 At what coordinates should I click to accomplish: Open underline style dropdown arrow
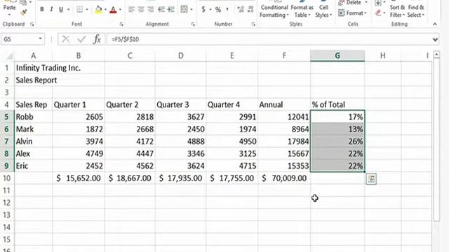(69, 9)
